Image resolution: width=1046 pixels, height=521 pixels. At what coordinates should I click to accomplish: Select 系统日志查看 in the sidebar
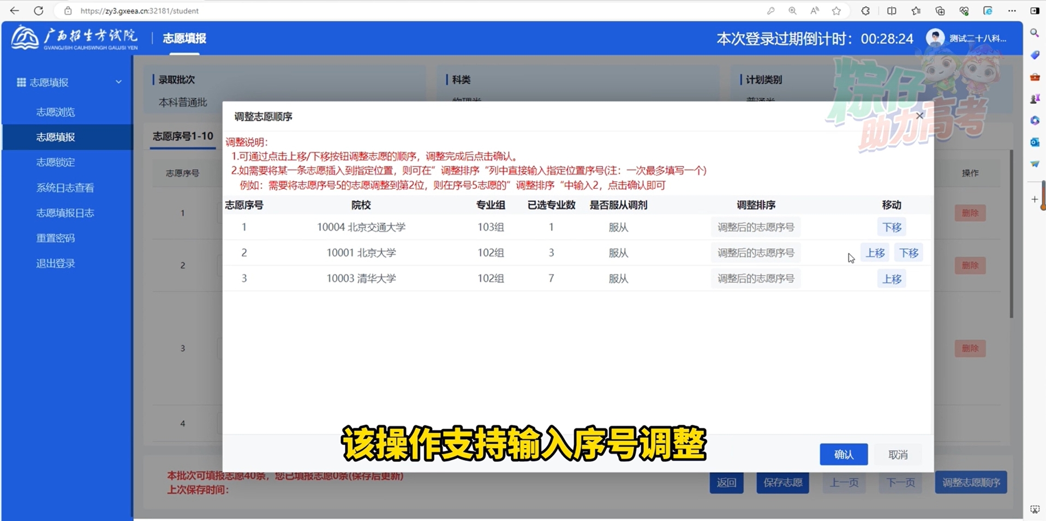[65, 188]
